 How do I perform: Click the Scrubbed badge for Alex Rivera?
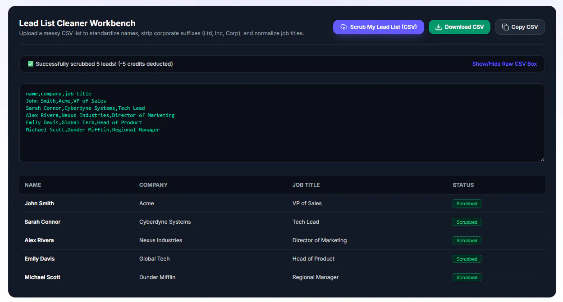tap(467, 240)
